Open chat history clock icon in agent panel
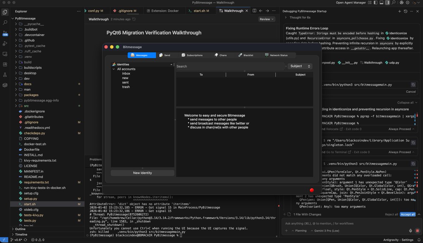This screenshot has width=423, height=243. (x=405, y=11)
